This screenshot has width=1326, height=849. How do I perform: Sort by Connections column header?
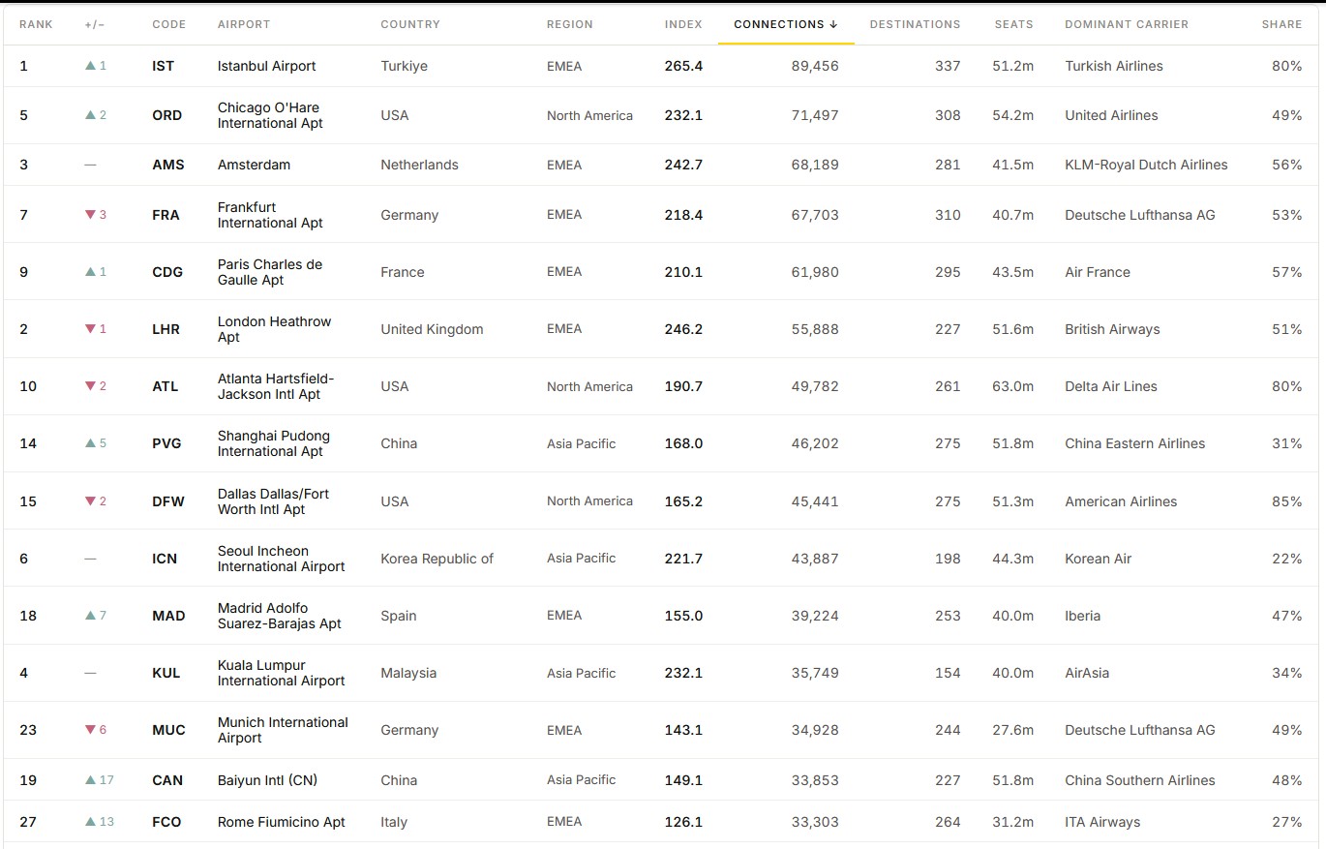pos(785,24)
